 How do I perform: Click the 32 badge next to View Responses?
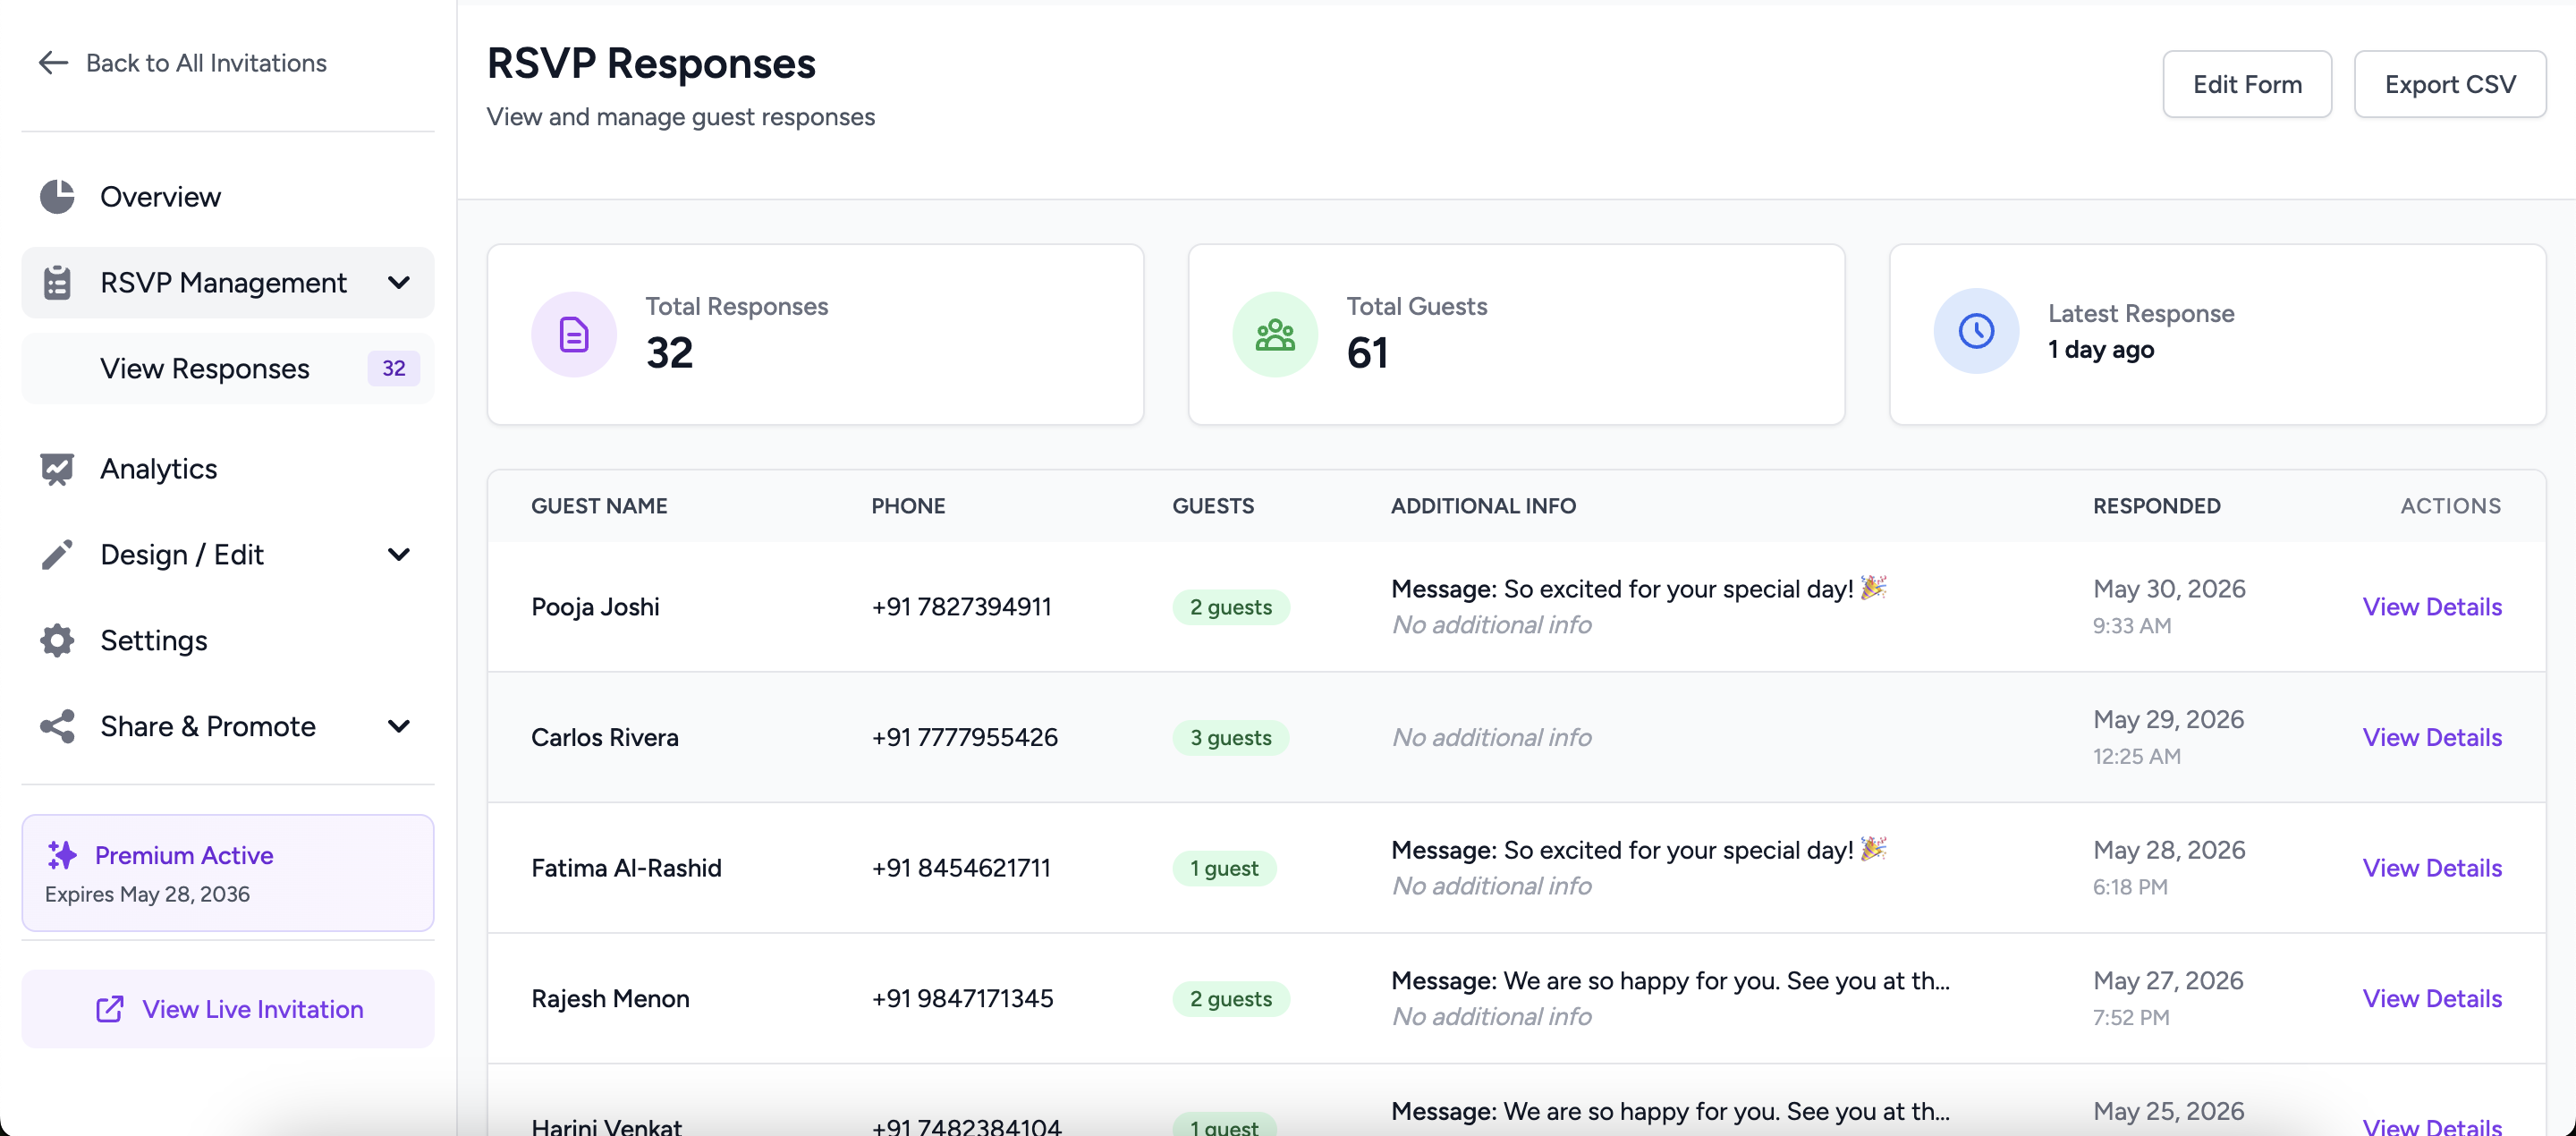pos(394,369)
